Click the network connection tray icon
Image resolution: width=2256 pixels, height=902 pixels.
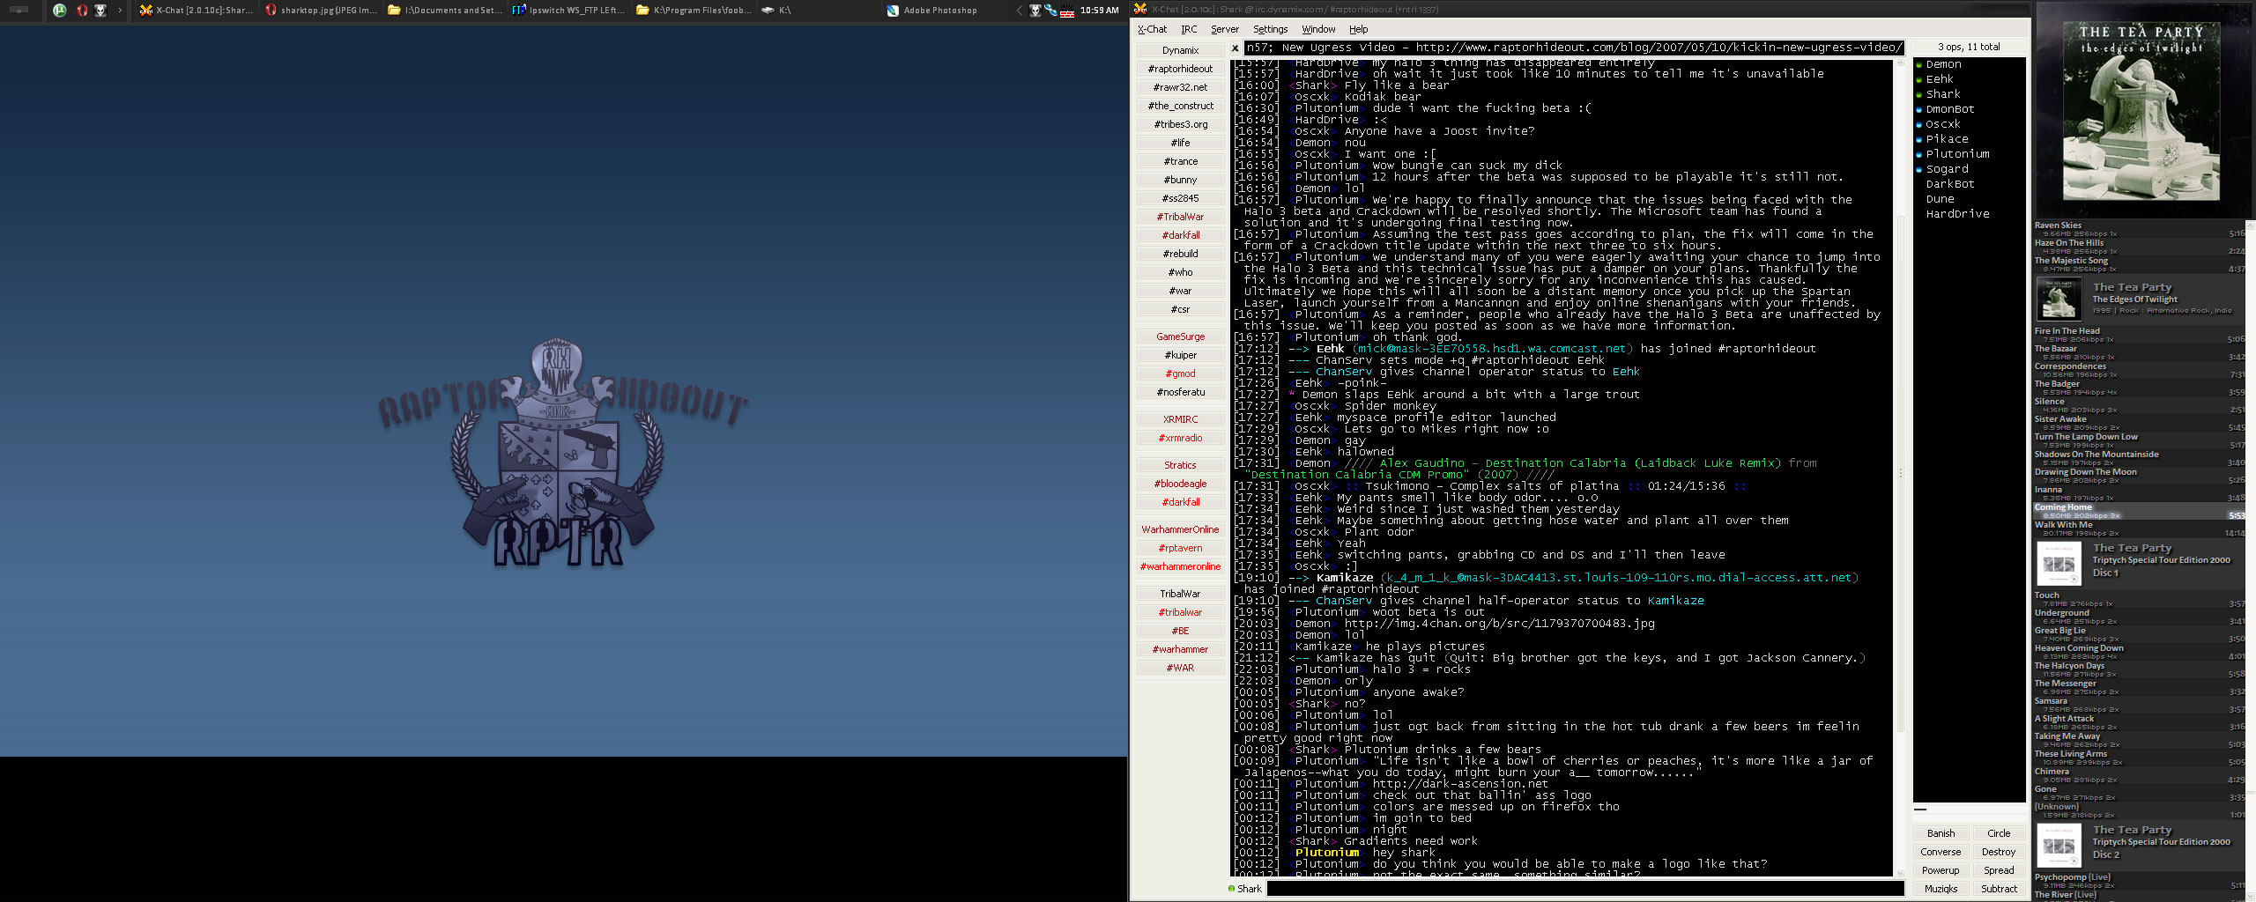click(x=1050, y=11)
